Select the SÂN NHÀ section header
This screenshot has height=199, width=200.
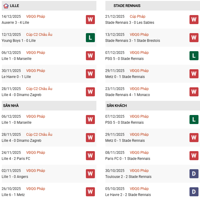(x=11, y=106)
